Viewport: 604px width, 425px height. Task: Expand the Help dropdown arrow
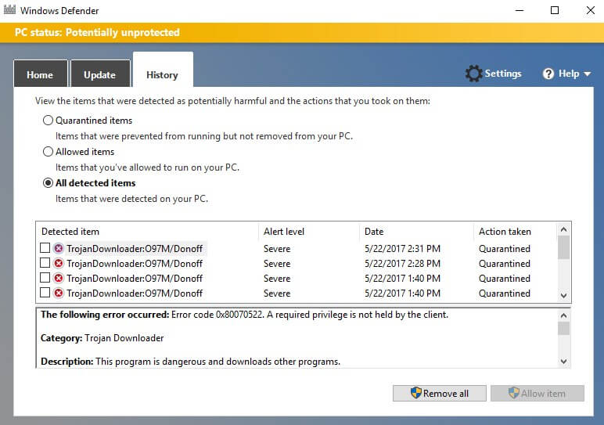point(588,74)
